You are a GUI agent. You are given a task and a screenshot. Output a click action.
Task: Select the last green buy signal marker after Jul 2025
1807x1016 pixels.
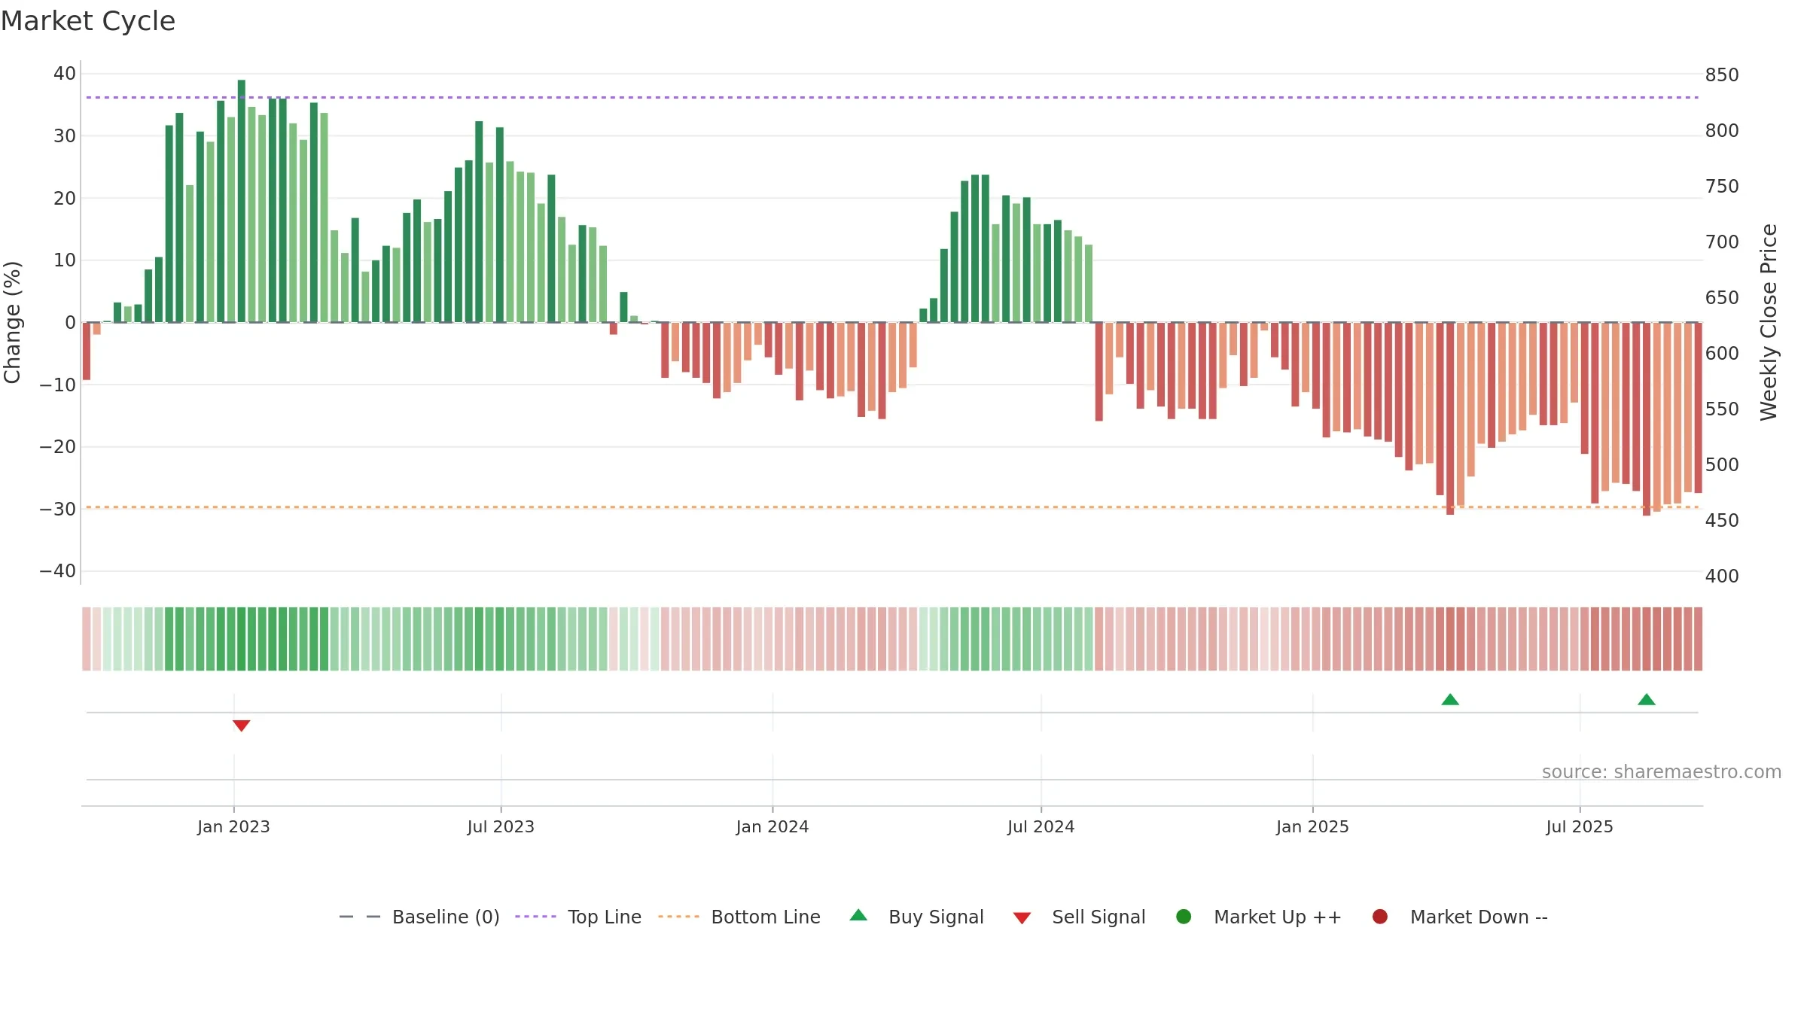click(x=1647, y=700)
